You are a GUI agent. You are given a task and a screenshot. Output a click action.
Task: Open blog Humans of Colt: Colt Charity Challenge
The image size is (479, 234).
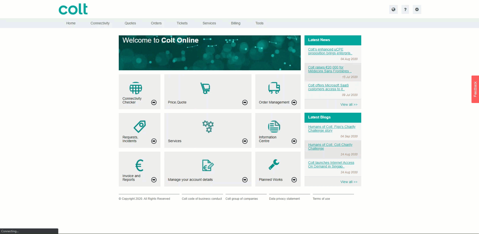[330, 146]
